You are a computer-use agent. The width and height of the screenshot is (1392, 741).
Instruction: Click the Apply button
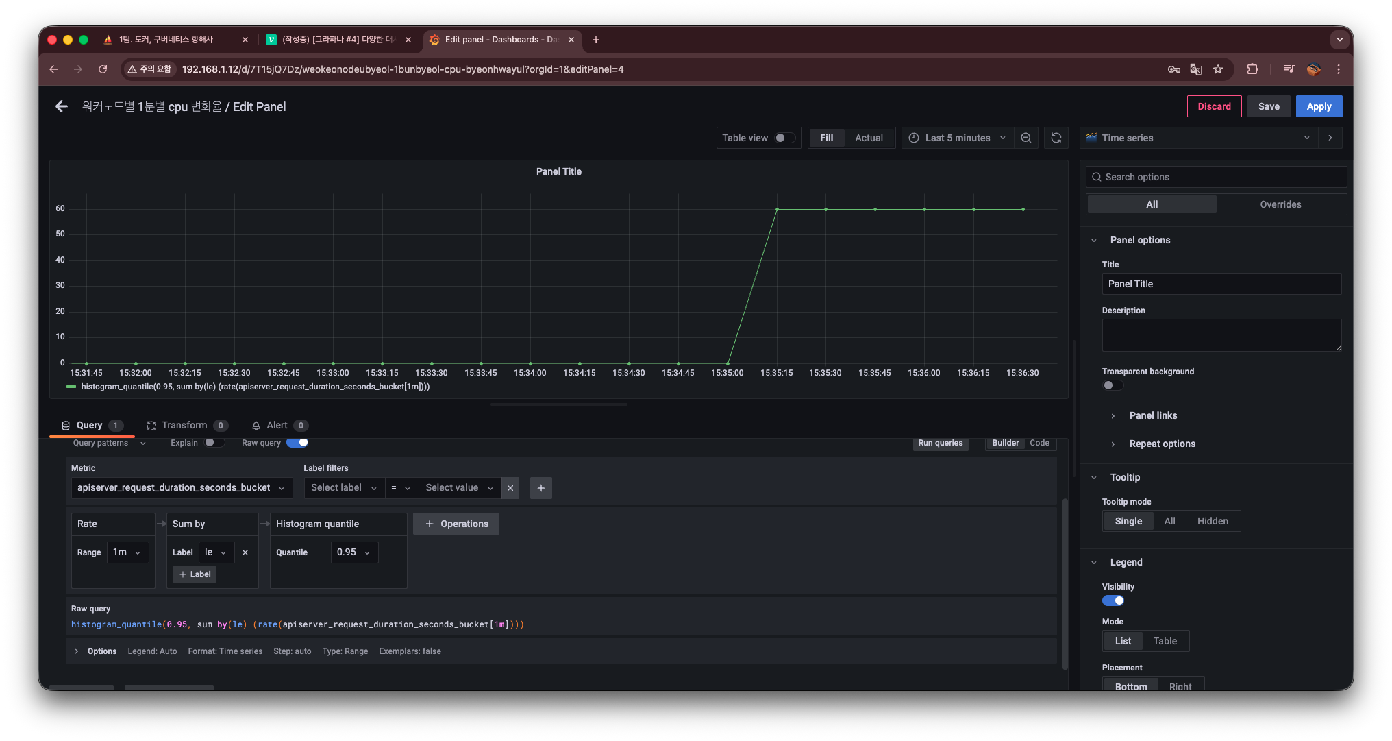(1319, 106)
